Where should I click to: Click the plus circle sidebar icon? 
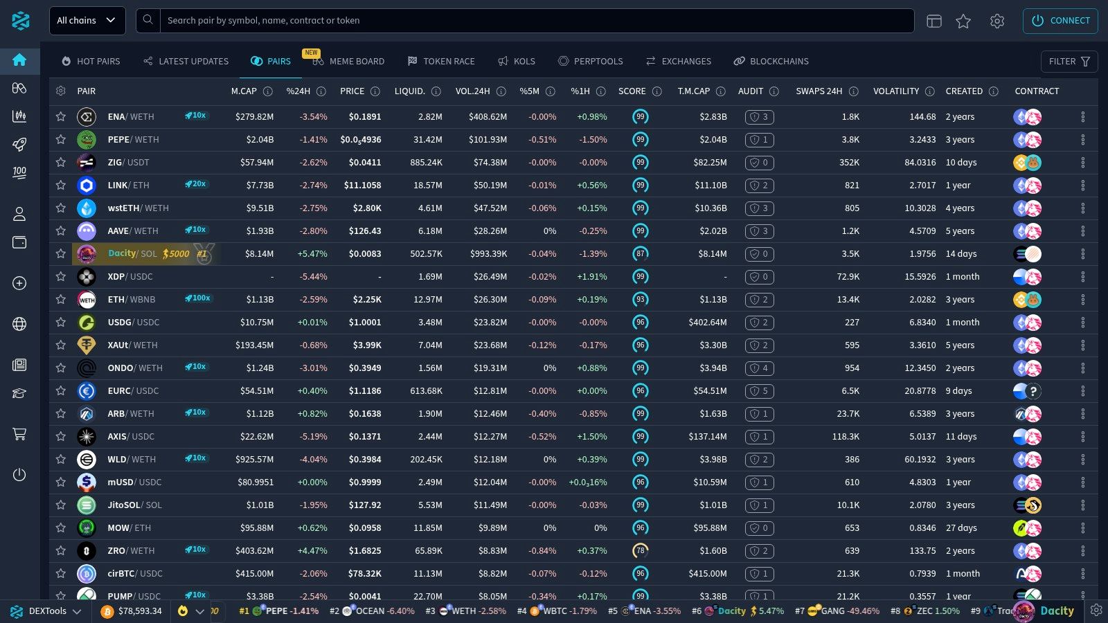pyautogui.click(x=19, y=283)
